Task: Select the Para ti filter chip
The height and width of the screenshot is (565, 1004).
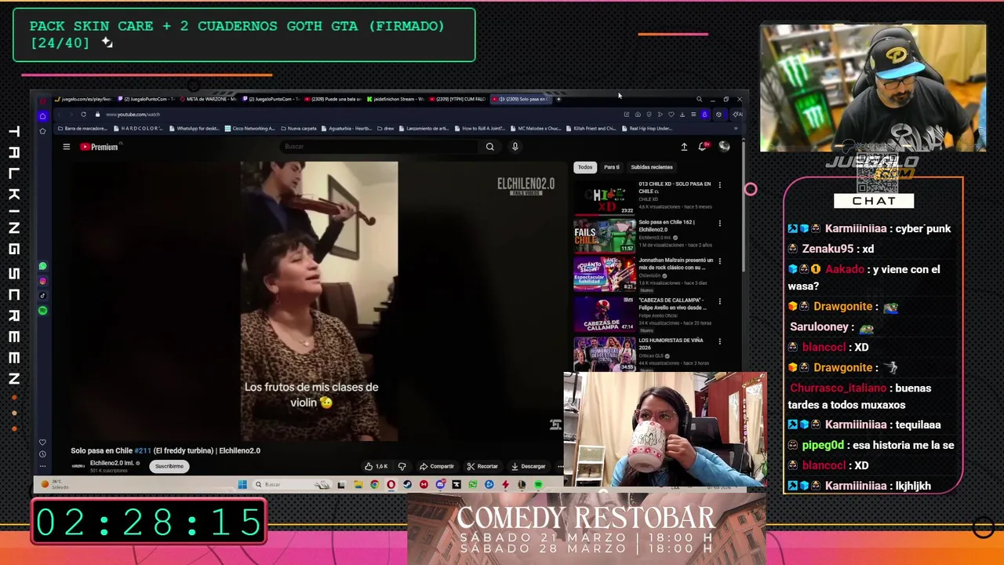Action: (x=612, y=167)
